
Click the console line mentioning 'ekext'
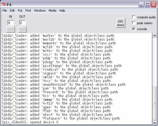click(x=57, y=115)
